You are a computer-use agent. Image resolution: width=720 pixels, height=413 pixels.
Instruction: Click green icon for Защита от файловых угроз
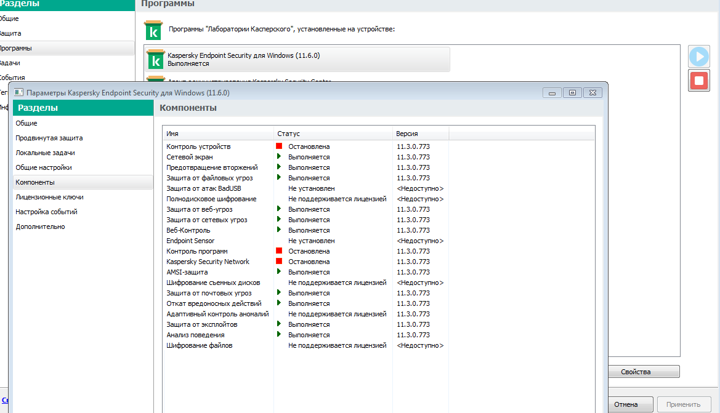(x=279, y=178)
